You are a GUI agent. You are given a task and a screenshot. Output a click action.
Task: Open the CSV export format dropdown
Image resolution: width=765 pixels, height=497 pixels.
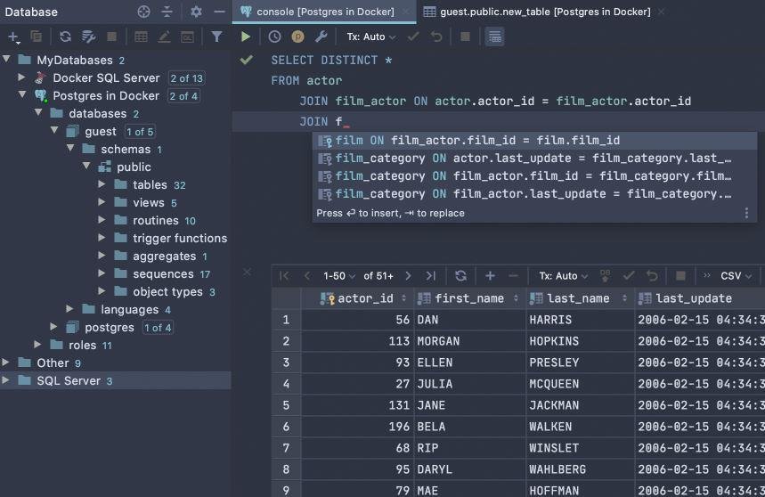[735, 276]
